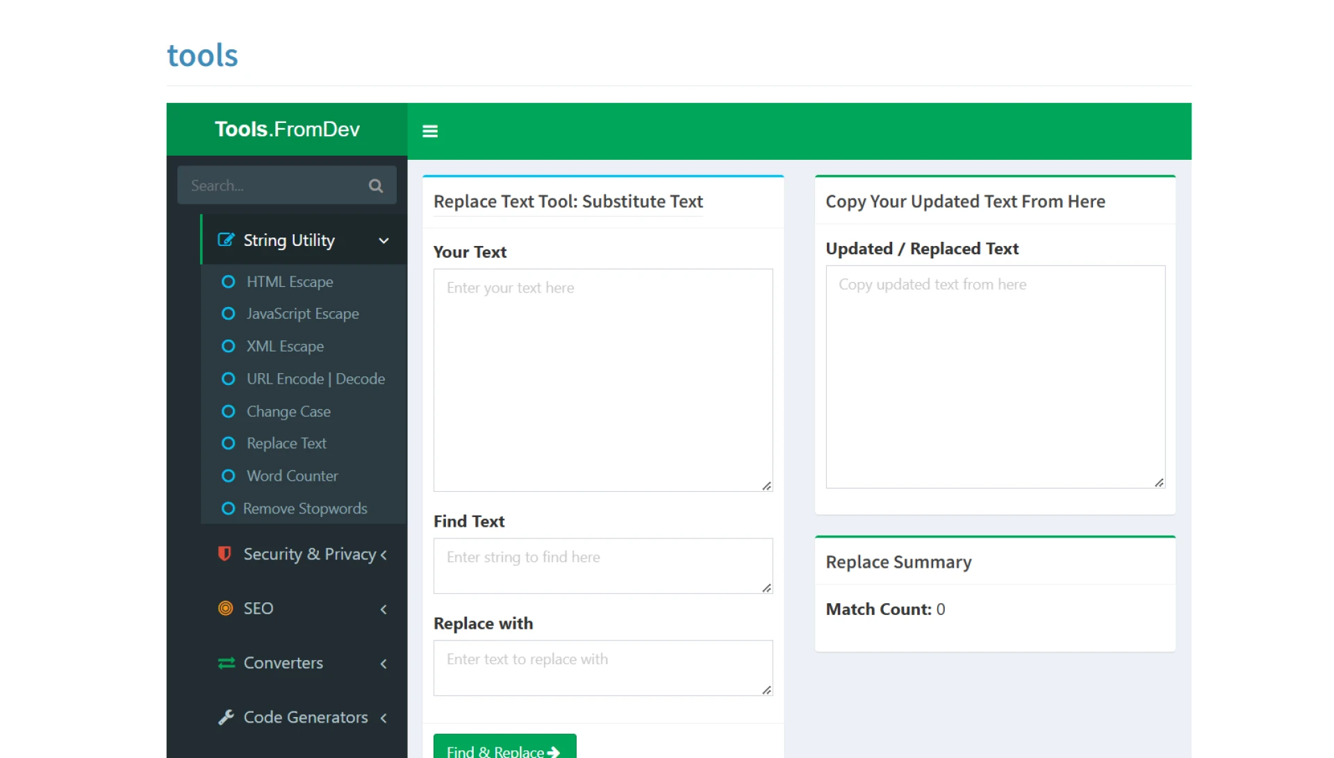Click the Tools.FromDev logo
The height and width of the screenshot is (758, 1334).
286,129
